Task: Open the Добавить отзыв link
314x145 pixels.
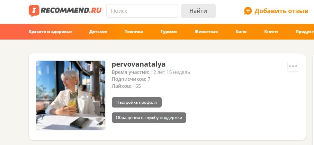Action: coord(281,11)
